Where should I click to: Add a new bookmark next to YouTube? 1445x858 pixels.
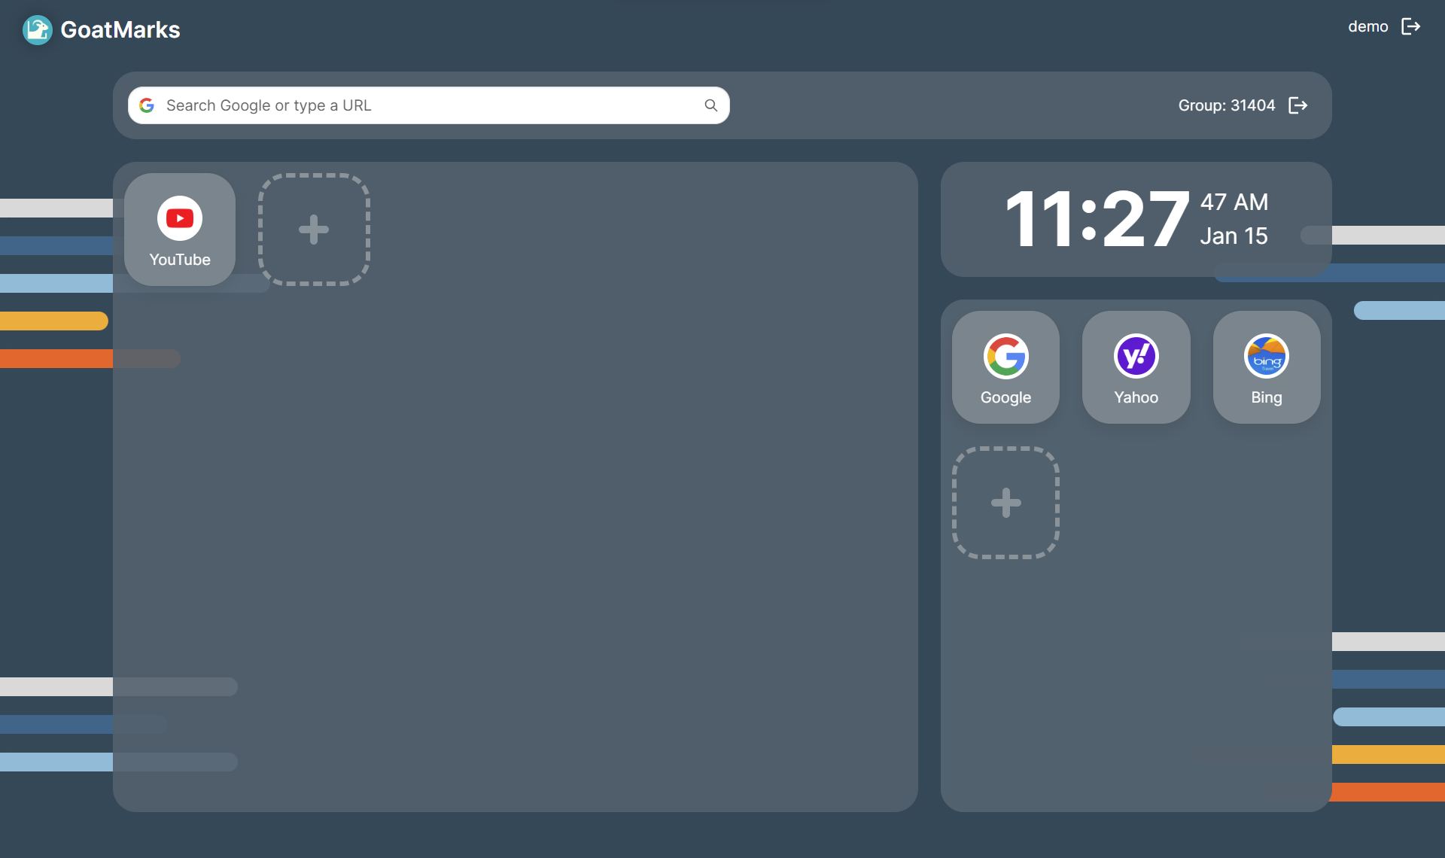coord(314,230)
